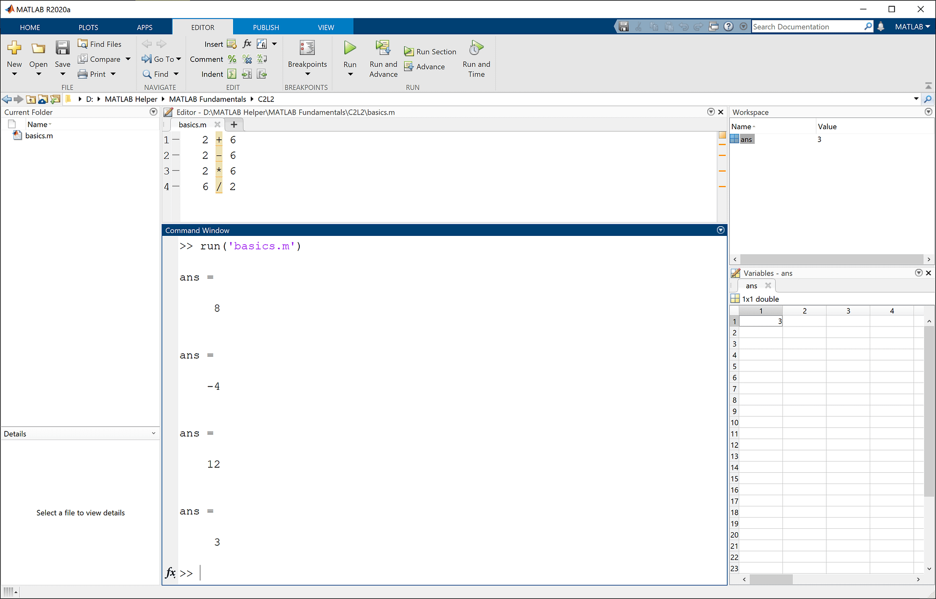This screenshot has width=936, height=599.
Task: Insert a function with the fx icon
Action: [247, 43]
